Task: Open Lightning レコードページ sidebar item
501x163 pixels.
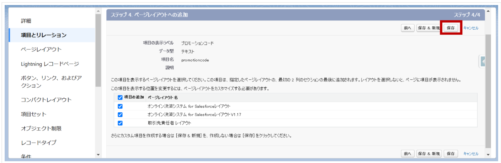Action: (50, 64)
